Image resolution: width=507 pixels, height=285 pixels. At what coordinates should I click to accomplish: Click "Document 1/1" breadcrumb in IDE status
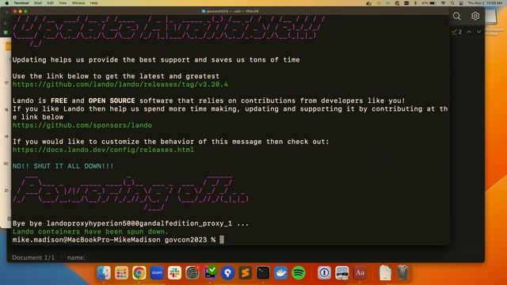33,257
